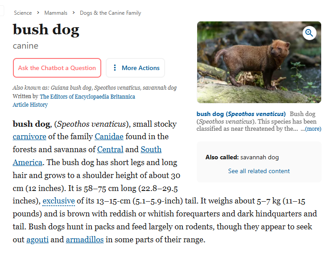Go to Mammals breadcrumb
335x253 pixels.
coord(56,13)
